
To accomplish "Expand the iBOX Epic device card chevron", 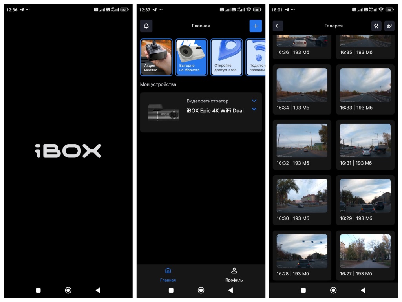I will 254,101.
